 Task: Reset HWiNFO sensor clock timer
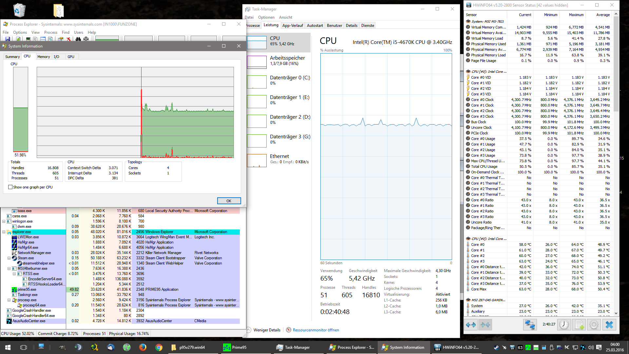(564, 325)
